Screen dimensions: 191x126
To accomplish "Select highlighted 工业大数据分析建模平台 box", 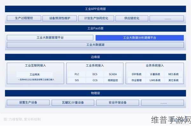I will click(x=140, y=38).
